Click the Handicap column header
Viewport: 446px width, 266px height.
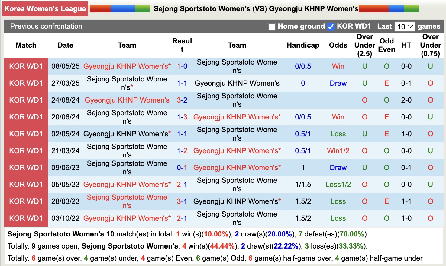click(303, 45)
